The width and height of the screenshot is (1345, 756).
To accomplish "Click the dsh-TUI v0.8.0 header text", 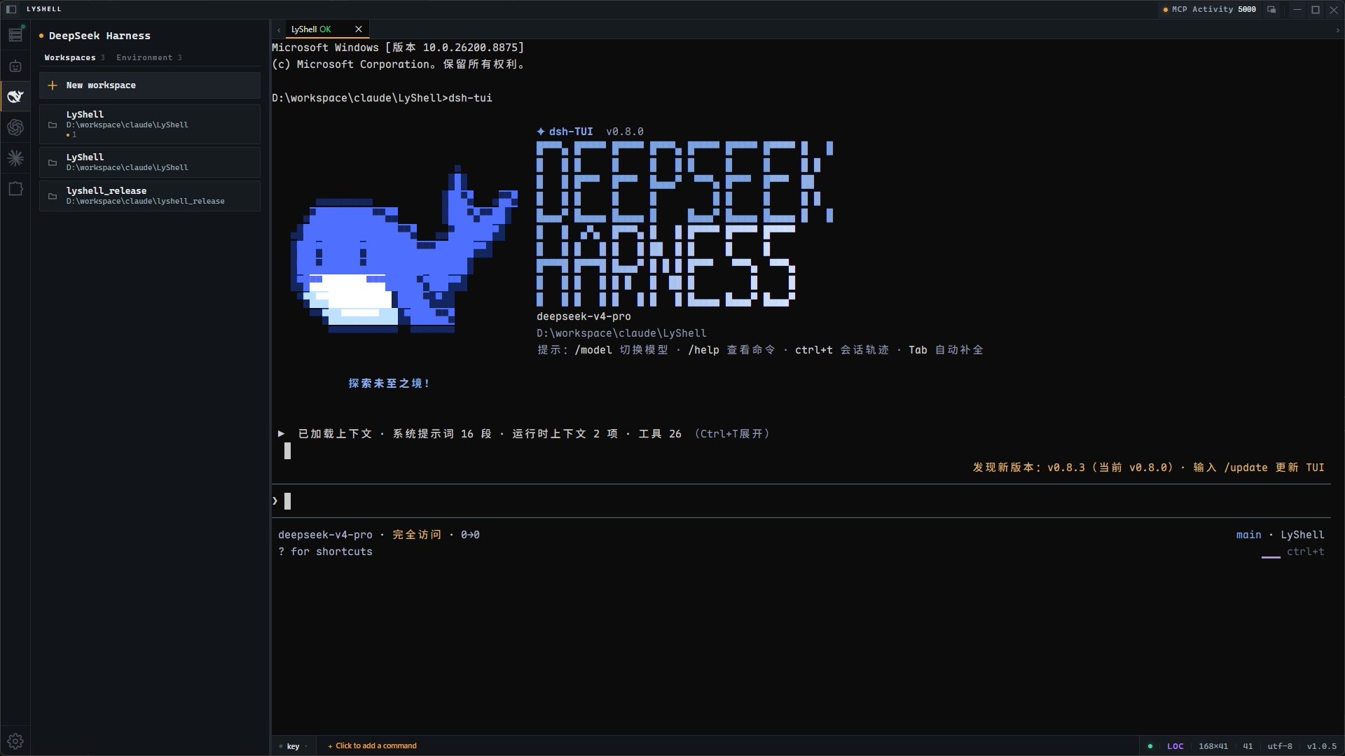I will click(590, 132).
